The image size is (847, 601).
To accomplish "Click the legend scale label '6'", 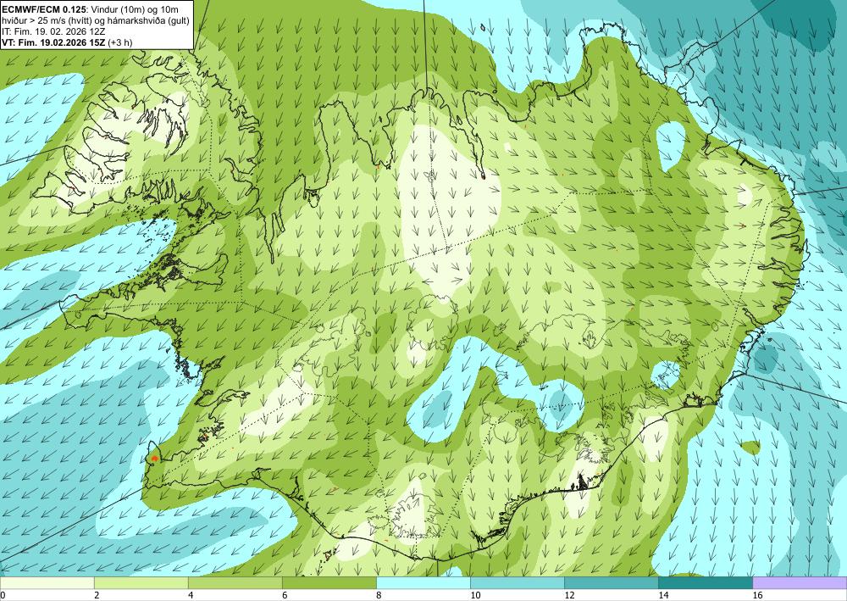I will coord(285,596).
